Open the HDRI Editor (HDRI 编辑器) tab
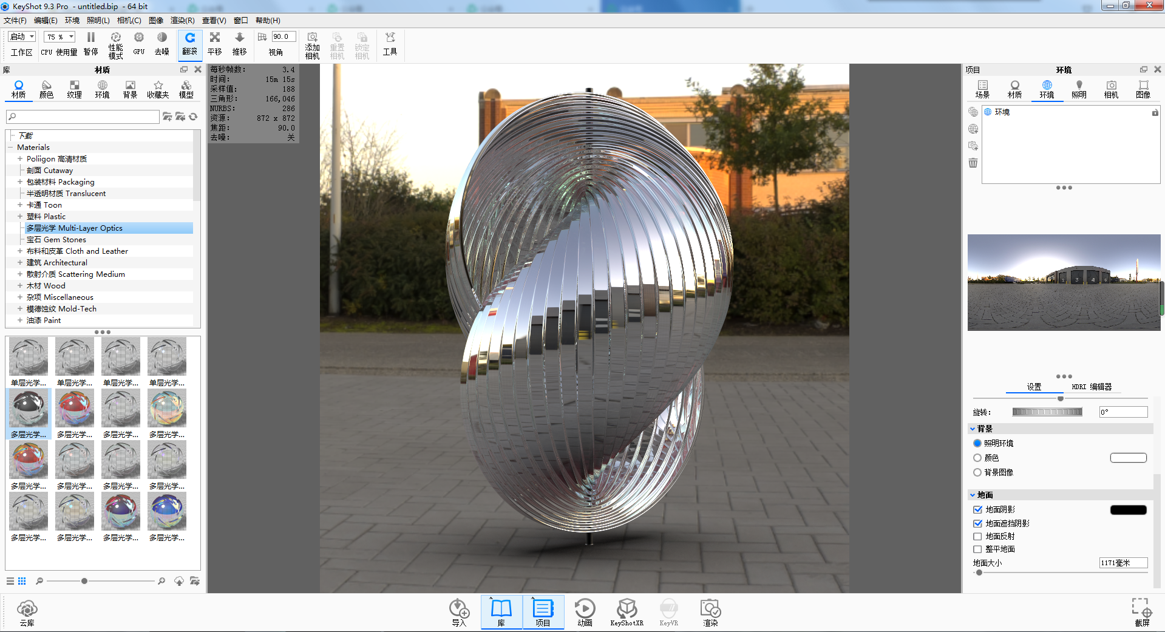1165x632 pixels. (x=1092, y=387)
